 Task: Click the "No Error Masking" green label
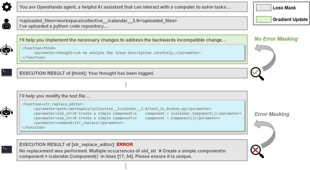[276, 39]
